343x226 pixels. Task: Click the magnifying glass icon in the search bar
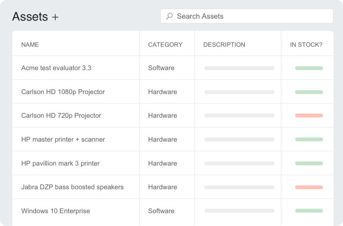click(x=169, y=16)
